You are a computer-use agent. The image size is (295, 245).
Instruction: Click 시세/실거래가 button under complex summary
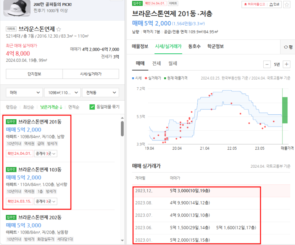[91, 74]
